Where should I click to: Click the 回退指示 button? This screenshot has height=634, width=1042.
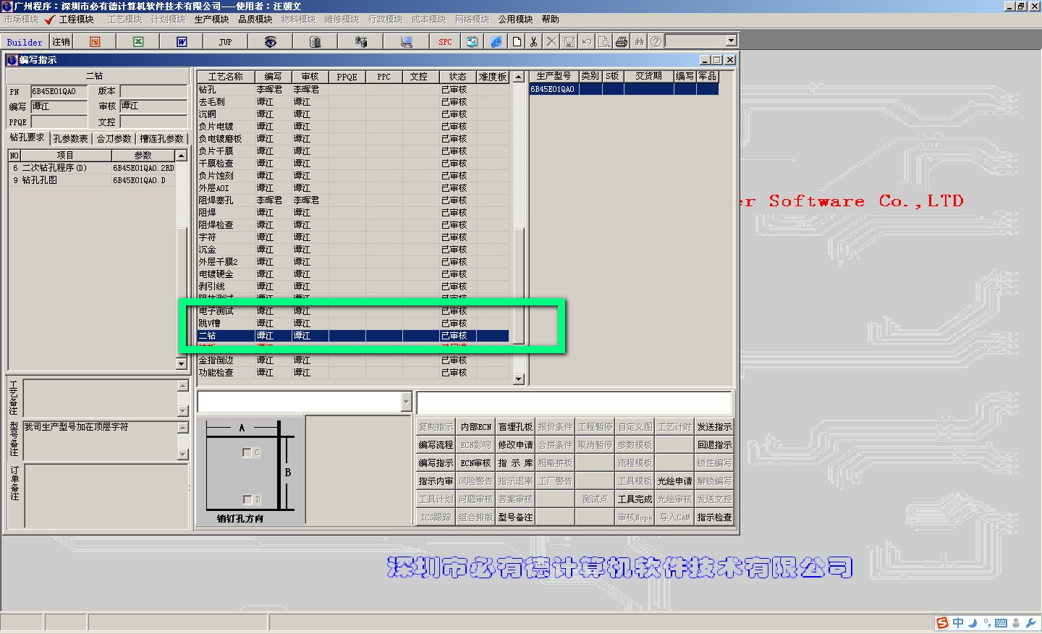pos(714,445)
